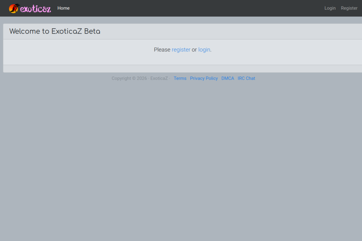Open the DMCA footer link
Screen dimensions: 362x241
[228, 78]
